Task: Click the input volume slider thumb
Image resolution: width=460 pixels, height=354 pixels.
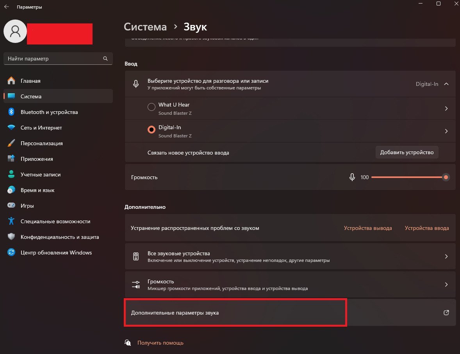Action: click(x=446, y=177)
